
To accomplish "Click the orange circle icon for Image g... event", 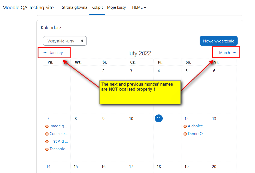I will [47, 126].
